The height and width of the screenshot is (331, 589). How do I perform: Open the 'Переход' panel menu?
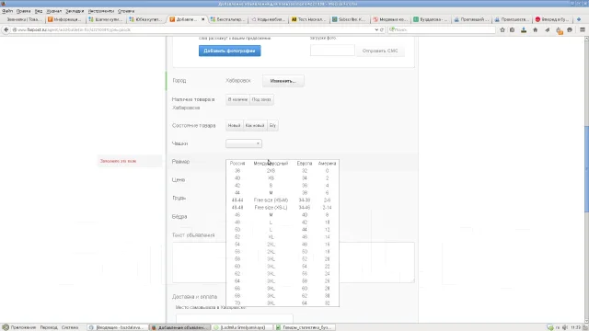coord(49,327)
